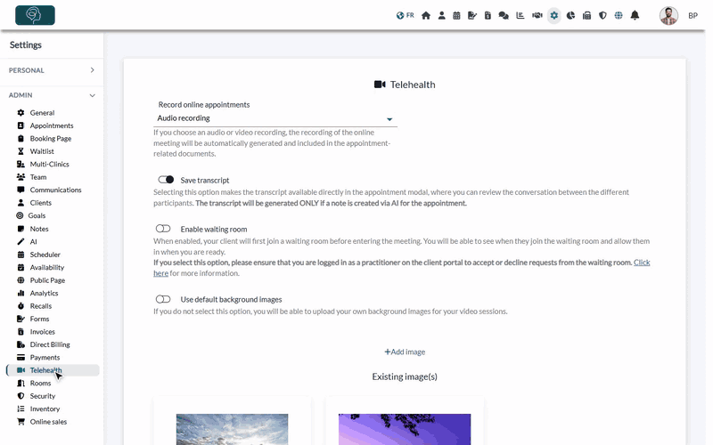The height and width of the screenshot is (445, 713).
Task: Open Appointments settings in sidebar
Action: 52,125
